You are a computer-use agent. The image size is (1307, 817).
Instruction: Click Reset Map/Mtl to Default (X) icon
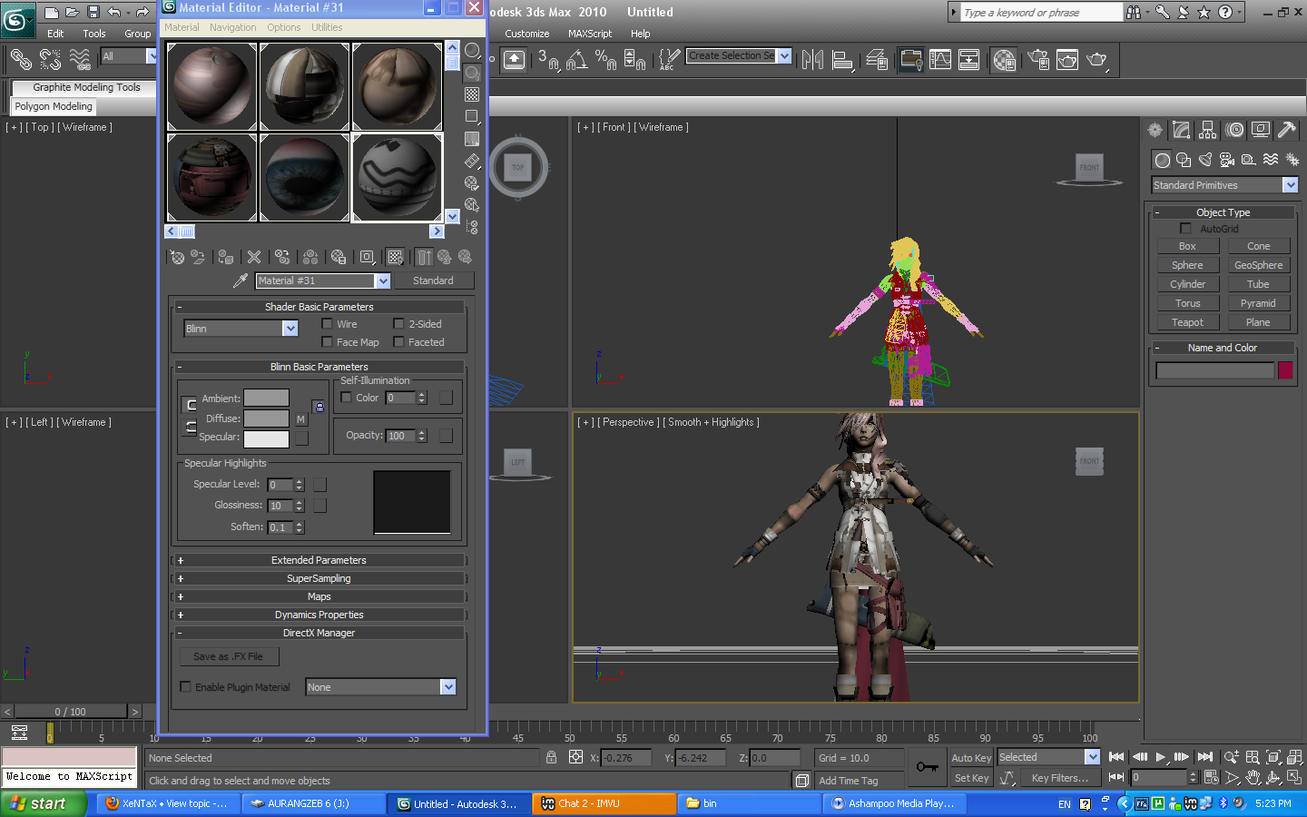coord(254,257)
